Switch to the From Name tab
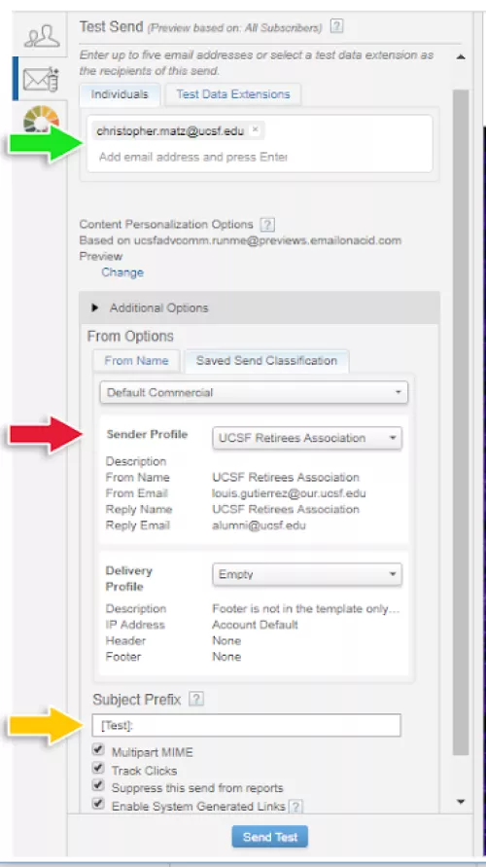The image size is (486, 867). pos(136,360)
